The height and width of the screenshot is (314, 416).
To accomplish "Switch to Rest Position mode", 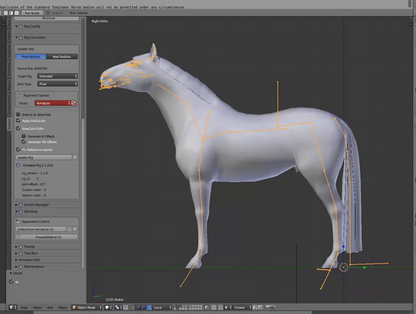I will 62,57.
